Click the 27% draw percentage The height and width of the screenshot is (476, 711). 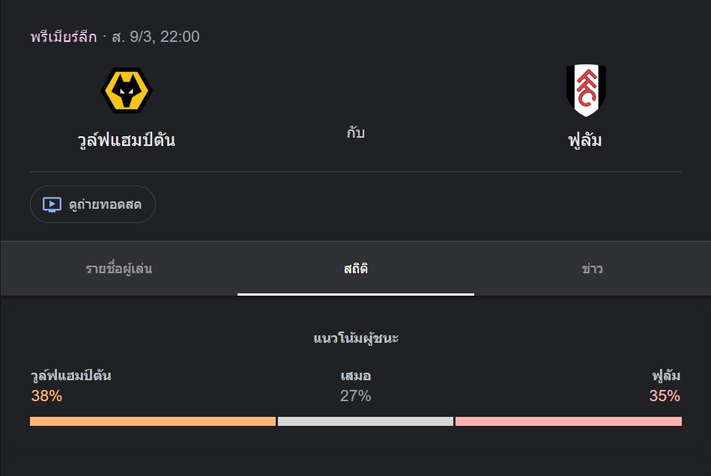(356, 396)
